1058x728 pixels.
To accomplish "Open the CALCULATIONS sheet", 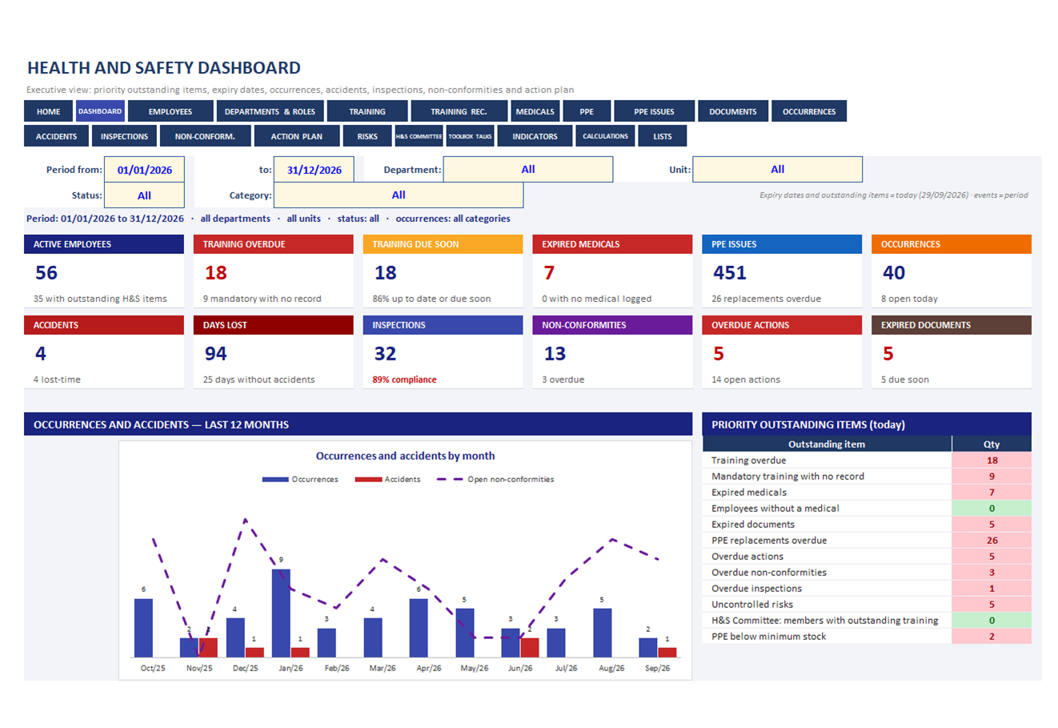I will click(605, 136).
